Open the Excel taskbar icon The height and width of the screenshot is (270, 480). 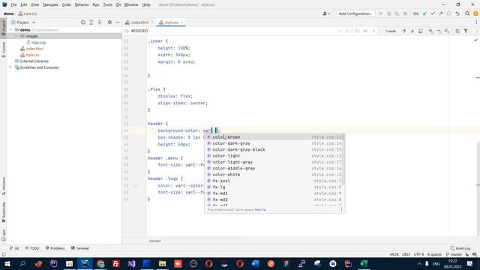coord(364,263)
